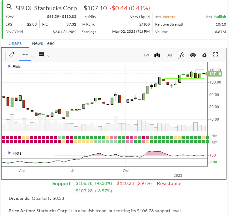Viewport: 229px width, 217px height.
Task: Click the P/E value 37.32
Action: (x=71, y=24)
